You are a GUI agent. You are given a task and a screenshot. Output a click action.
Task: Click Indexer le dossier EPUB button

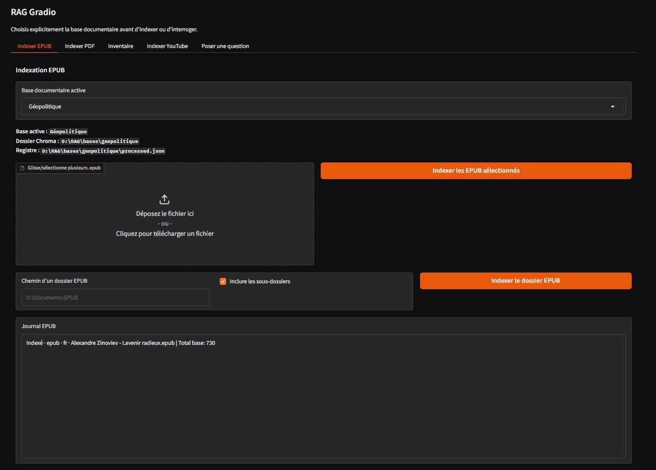(x=525, y=281)
